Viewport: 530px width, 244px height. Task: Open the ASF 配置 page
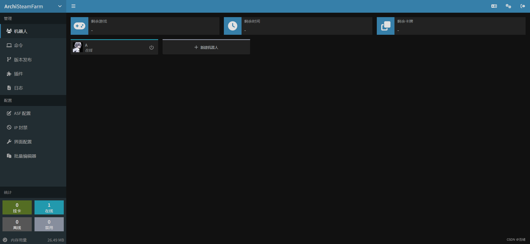pyautogui.click(x=22, y=113)
